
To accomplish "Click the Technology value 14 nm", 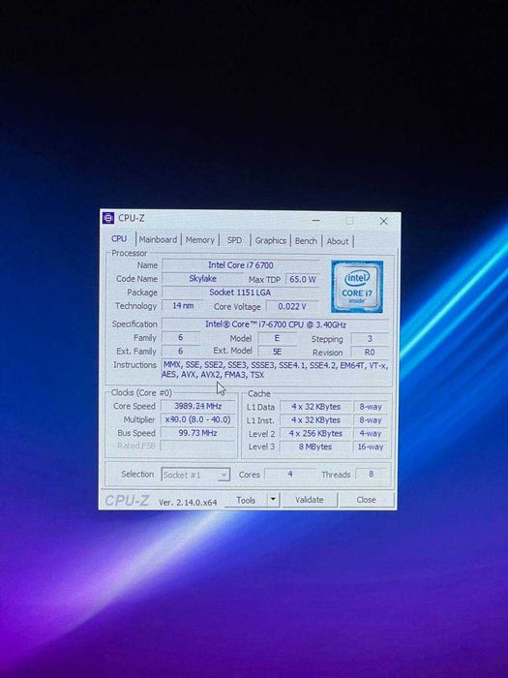I will point(183,305).
